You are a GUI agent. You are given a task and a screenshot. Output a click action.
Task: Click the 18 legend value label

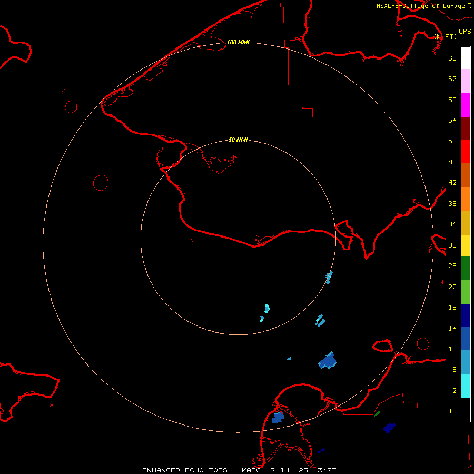tap(452, 308)
